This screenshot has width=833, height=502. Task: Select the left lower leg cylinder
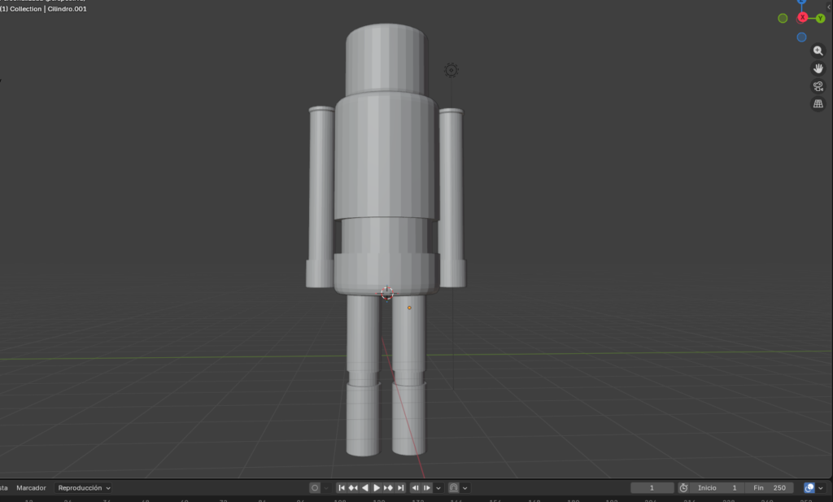pos(363,420)
